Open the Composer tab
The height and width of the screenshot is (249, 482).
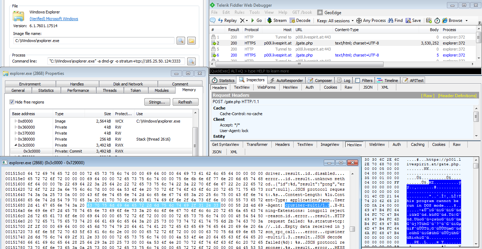320,81
